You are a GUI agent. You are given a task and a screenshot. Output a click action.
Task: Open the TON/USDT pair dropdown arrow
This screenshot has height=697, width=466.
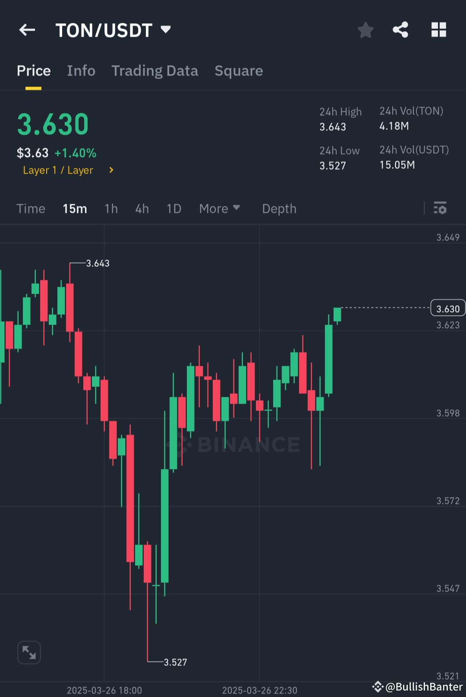click(x=166, y=29)
